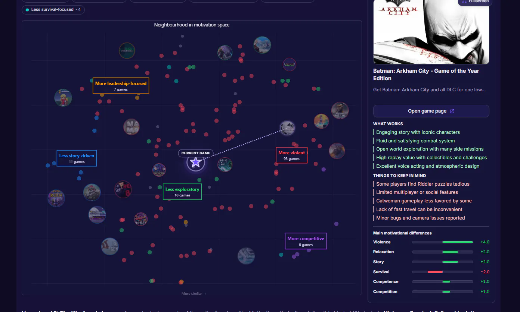520x312 pixels.
Task: Click 'Minor bugs and camera issues reported'
Action: coord(421,218)
